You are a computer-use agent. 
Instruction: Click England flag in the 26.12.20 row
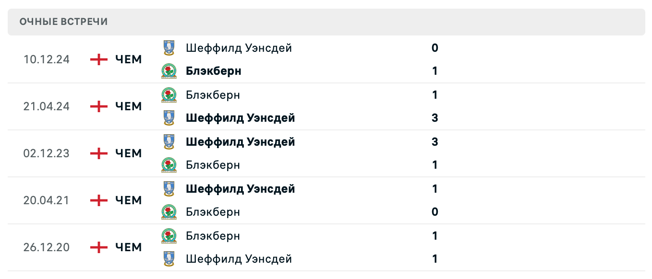(99, 247)
